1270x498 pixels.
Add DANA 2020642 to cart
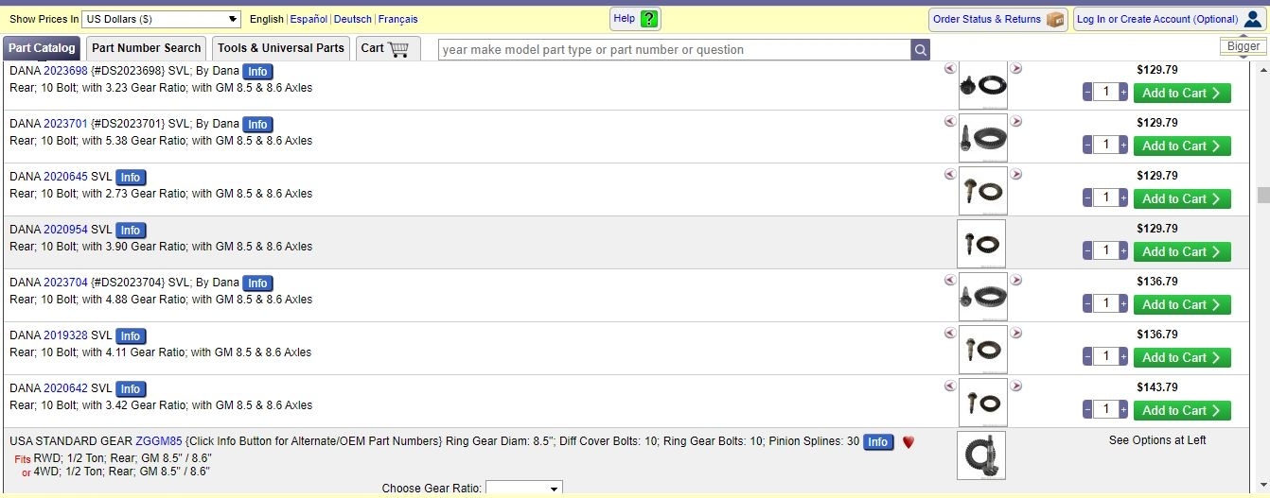[1181, 410]
